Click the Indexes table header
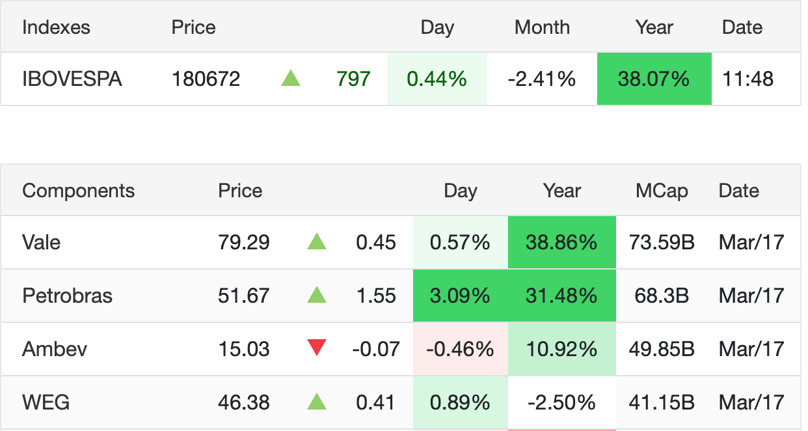Viewport: 808px width, 431px height. pos(56,27)
